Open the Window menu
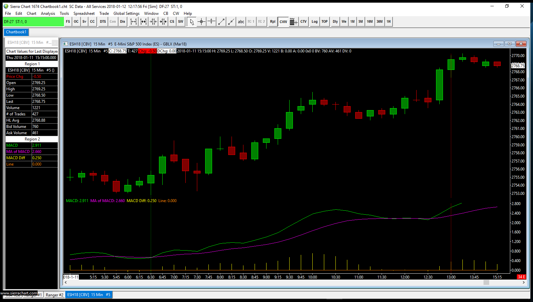 [151, 14]
